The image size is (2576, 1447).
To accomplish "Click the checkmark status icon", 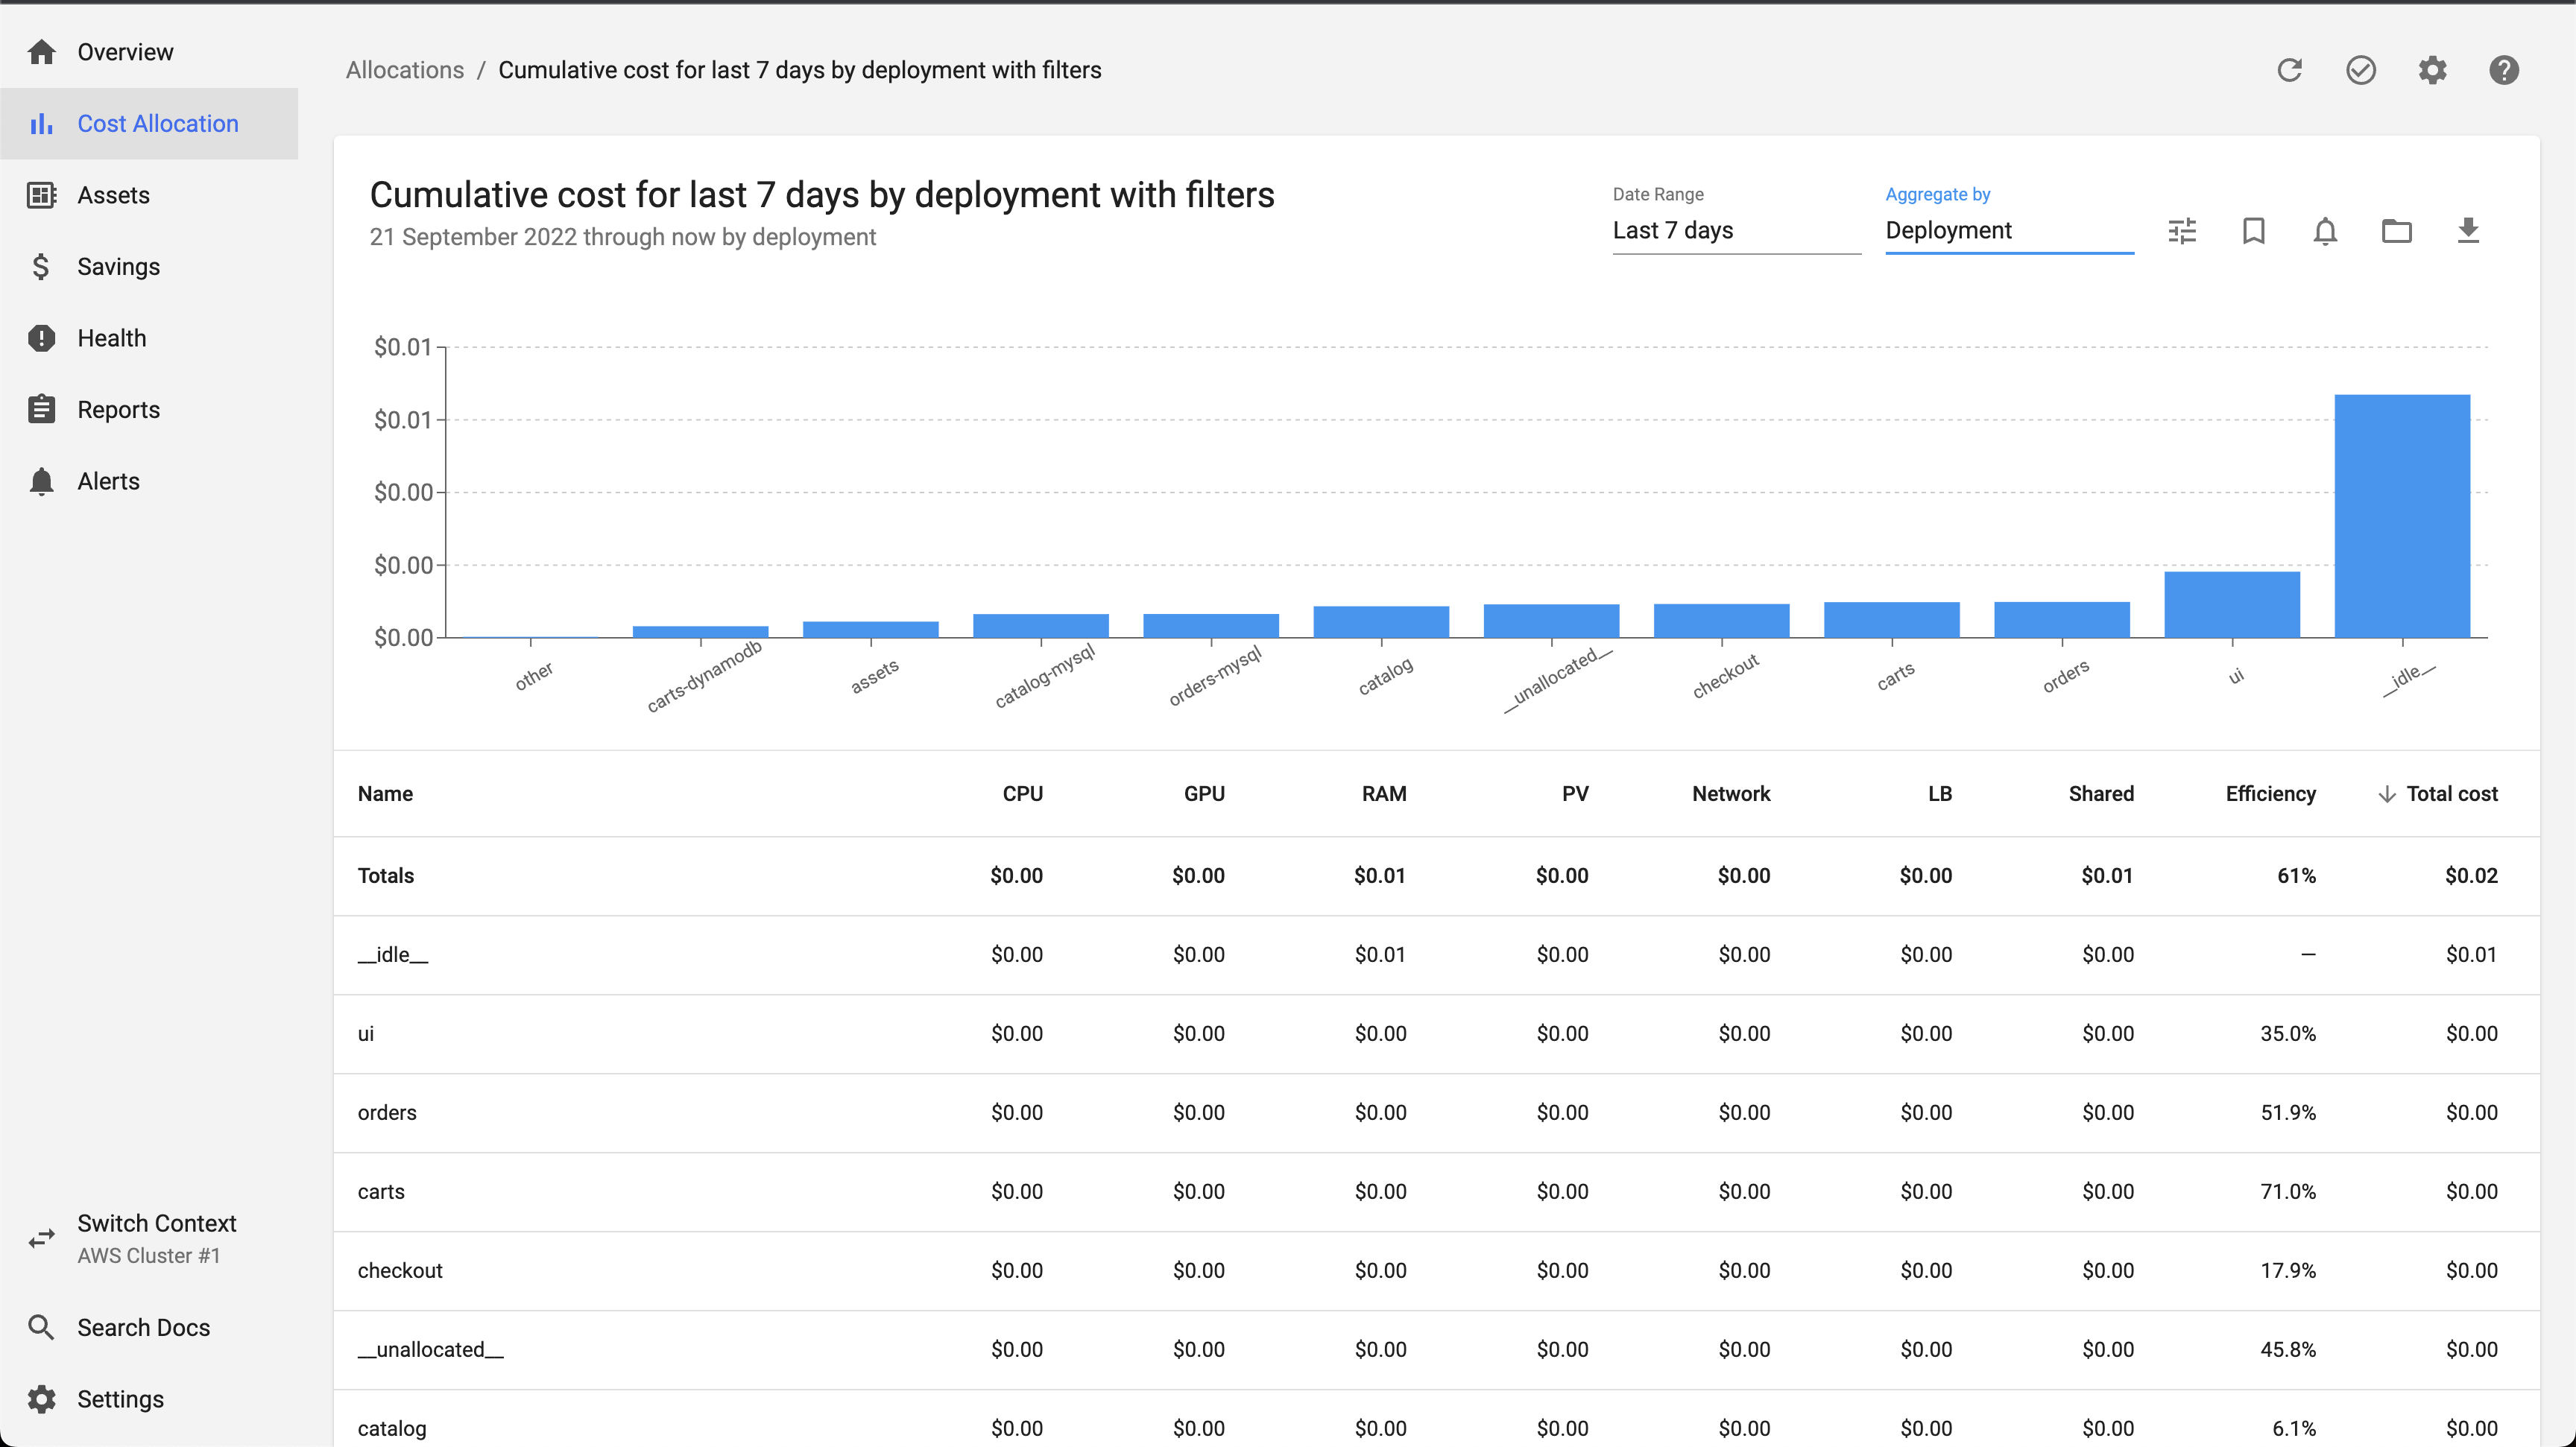I will click(2360, 70).
